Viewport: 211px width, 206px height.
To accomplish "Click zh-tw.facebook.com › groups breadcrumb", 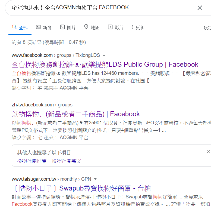I will tap(42, 105).
